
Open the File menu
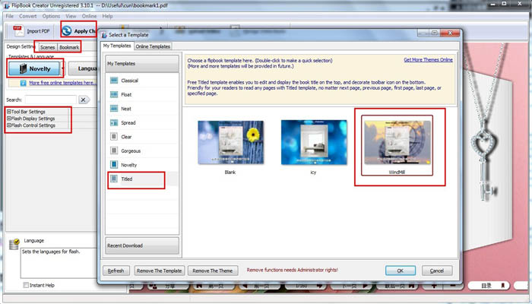(x=9, y=16)
